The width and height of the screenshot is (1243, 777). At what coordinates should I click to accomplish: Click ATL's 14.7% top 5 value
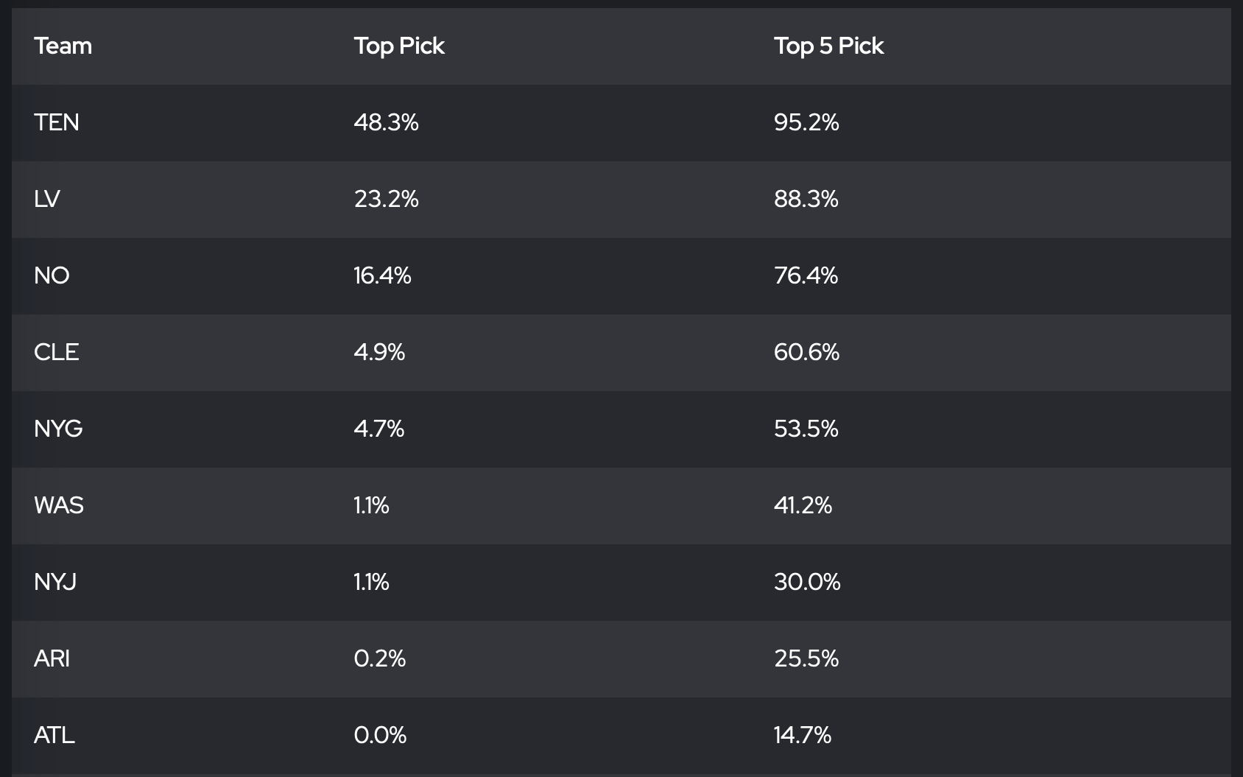802,735
